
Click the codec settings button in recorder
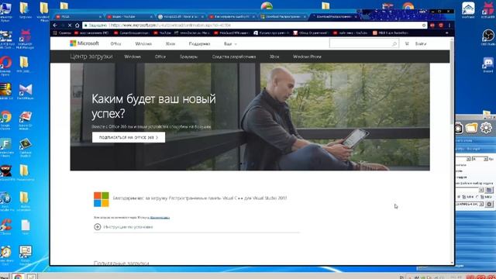click(489, 204)
